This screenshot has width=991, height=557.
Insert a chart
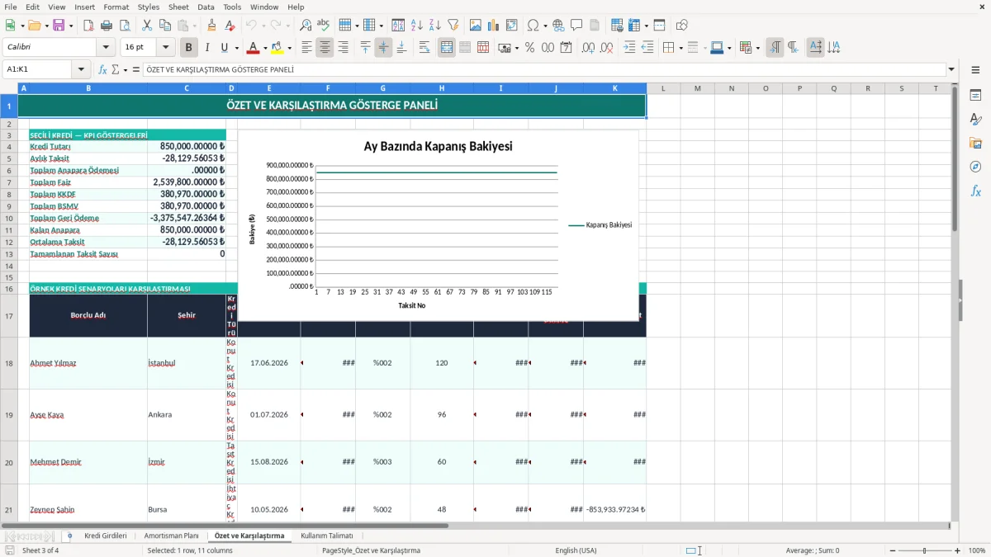pos(494,26)
